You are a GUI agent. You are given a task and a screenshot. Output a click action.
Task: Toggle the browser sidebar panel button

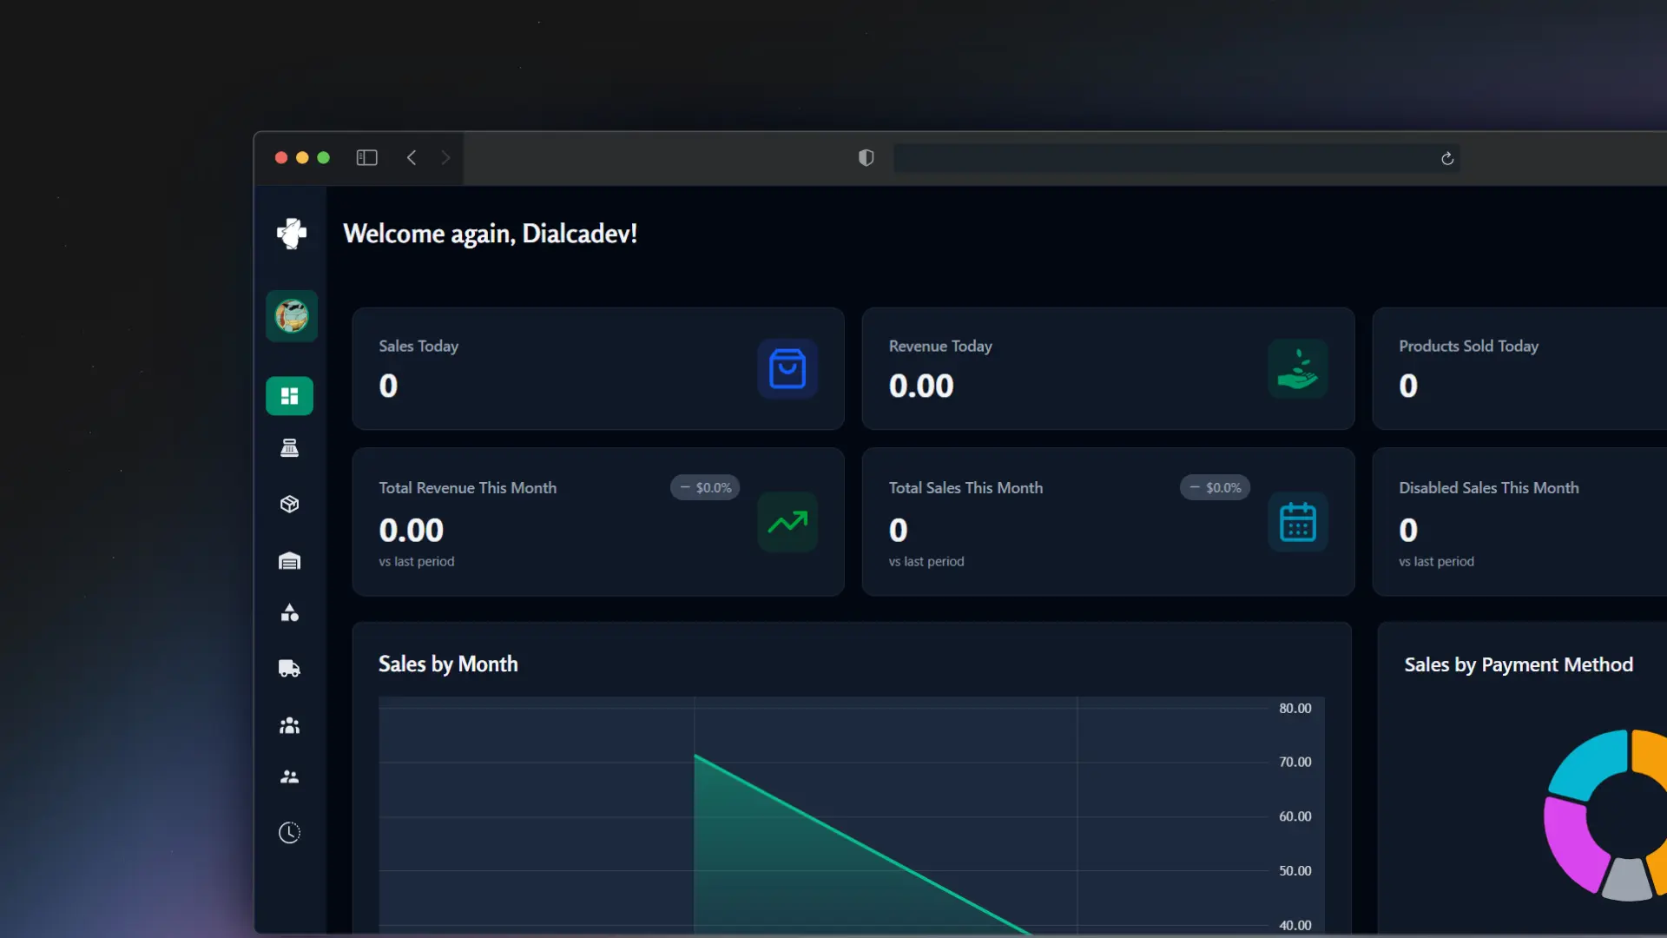point(366,158)
